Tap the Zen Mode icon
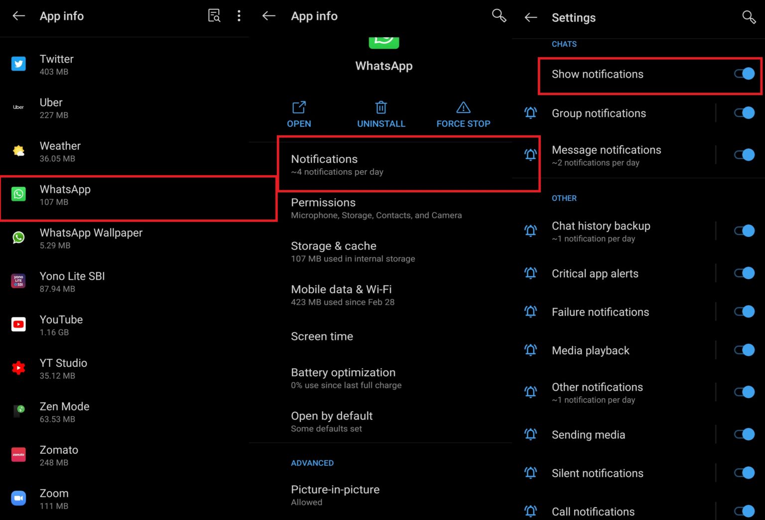The image size is (765, 520). (18, 411)
